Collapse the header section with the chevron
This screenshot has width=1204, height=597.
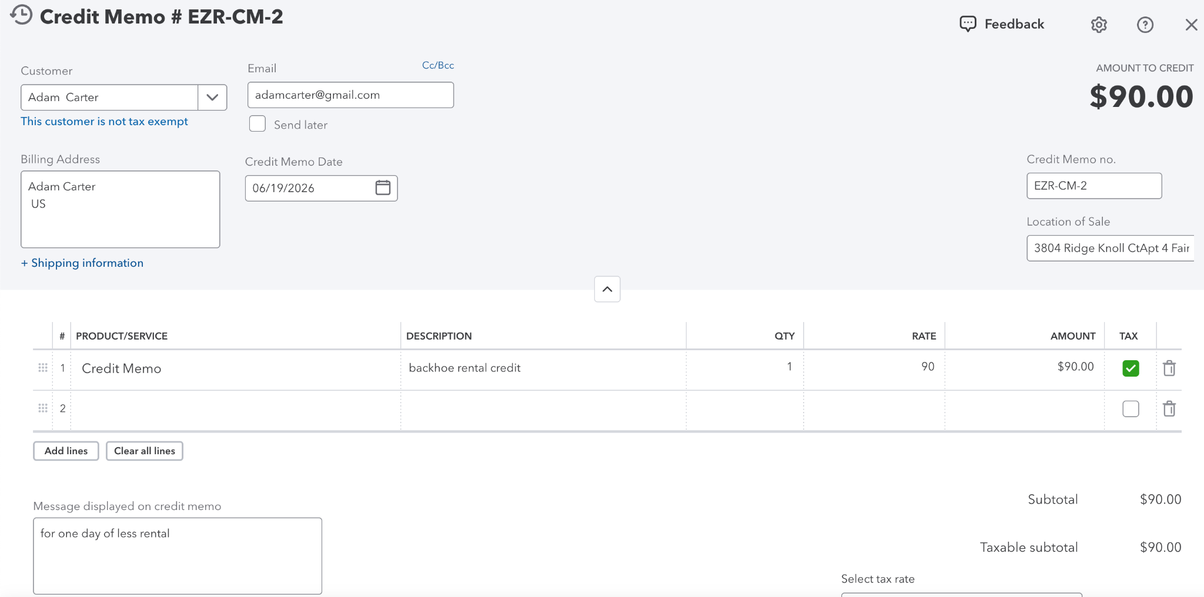[x=607, y=289]
